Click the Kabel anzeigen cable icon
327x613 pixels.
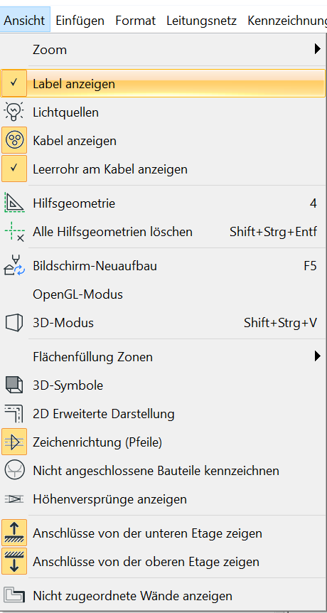[x=14, y=140]
